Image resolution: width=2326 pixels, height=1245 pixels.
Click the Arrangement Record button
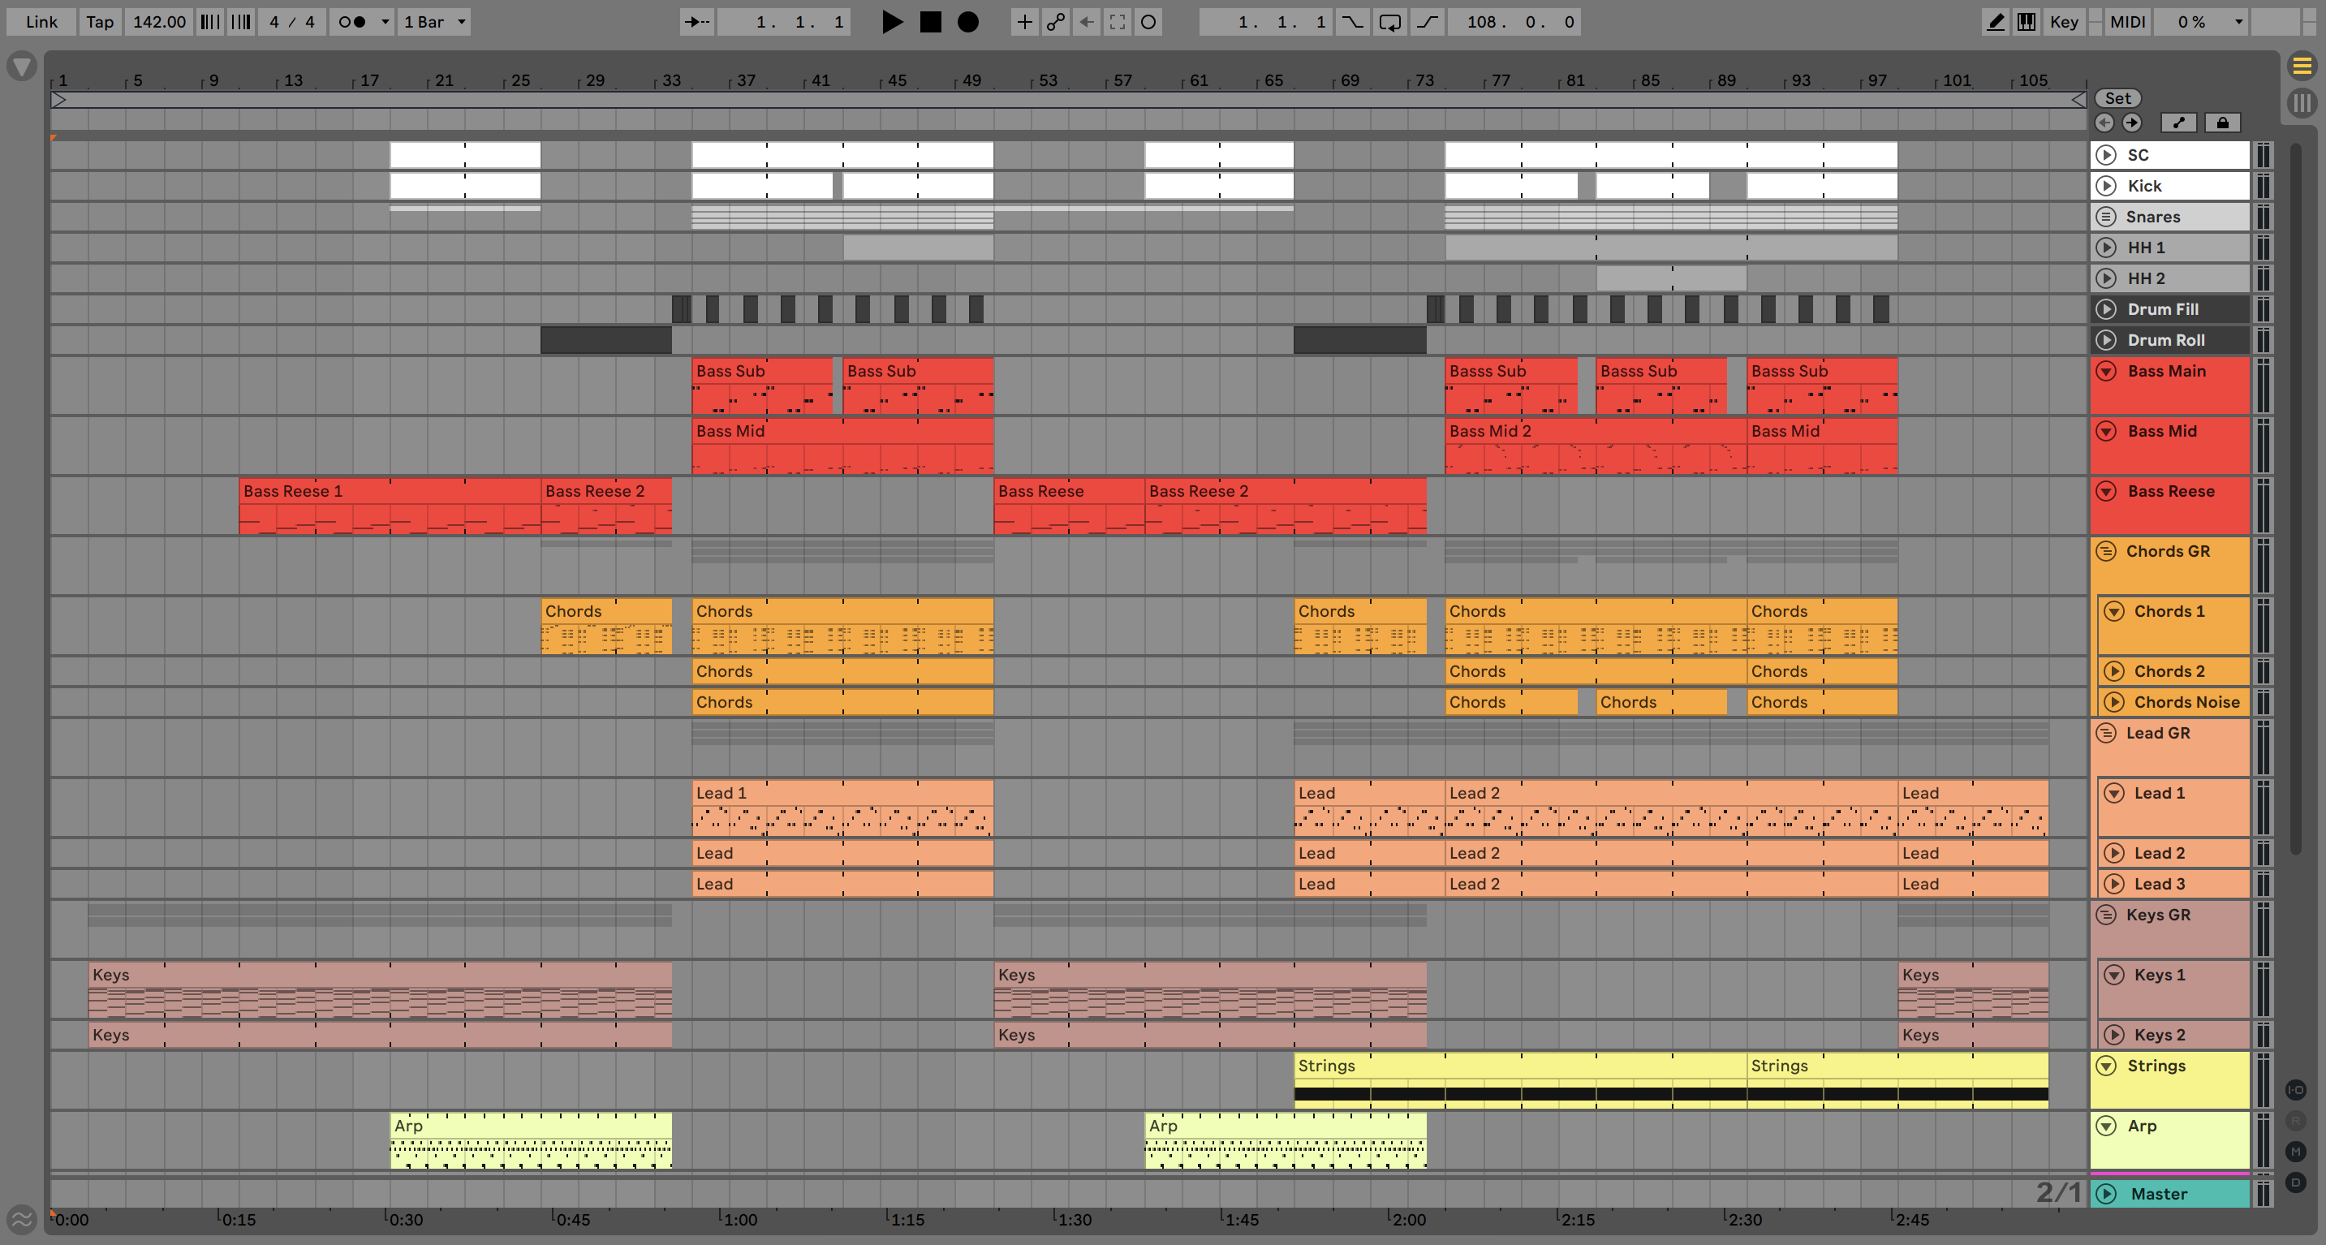(967, 22)
